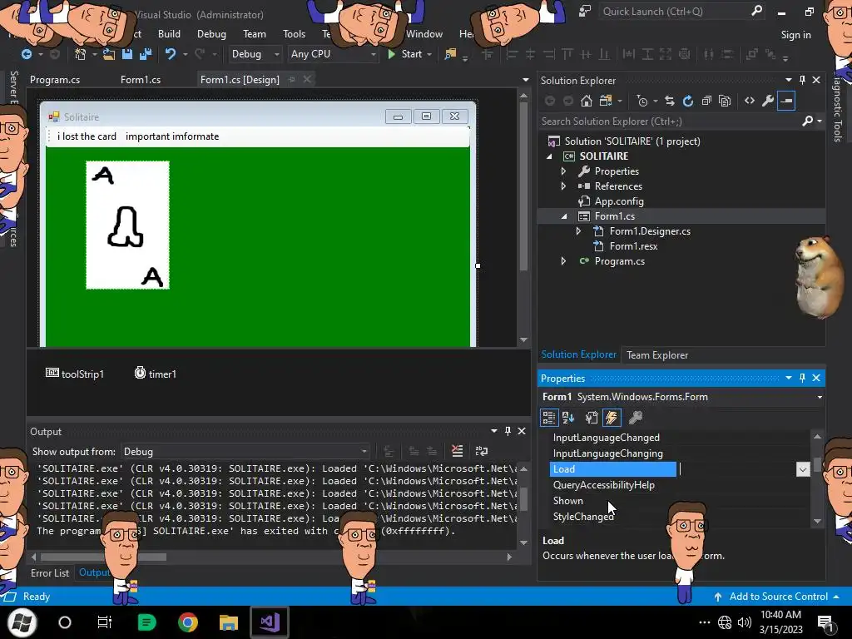852x639 pixels.
Task: Expand the Form1.Designer.cs node
Action: [578, 231]
